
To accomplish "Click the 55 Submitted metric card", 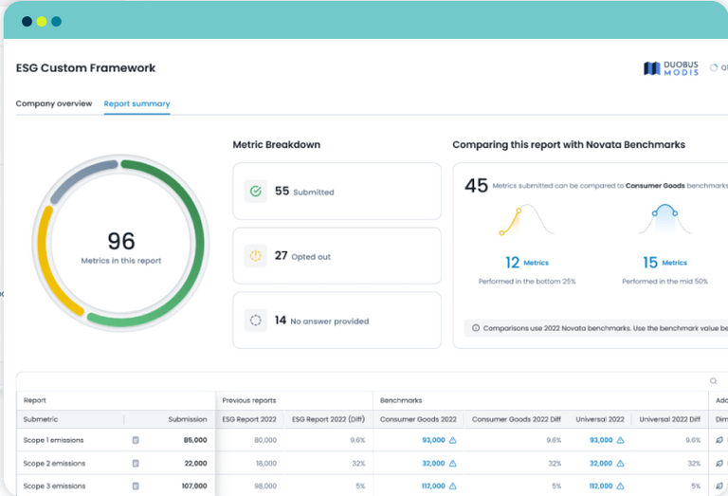I will (x=337, y=192).
